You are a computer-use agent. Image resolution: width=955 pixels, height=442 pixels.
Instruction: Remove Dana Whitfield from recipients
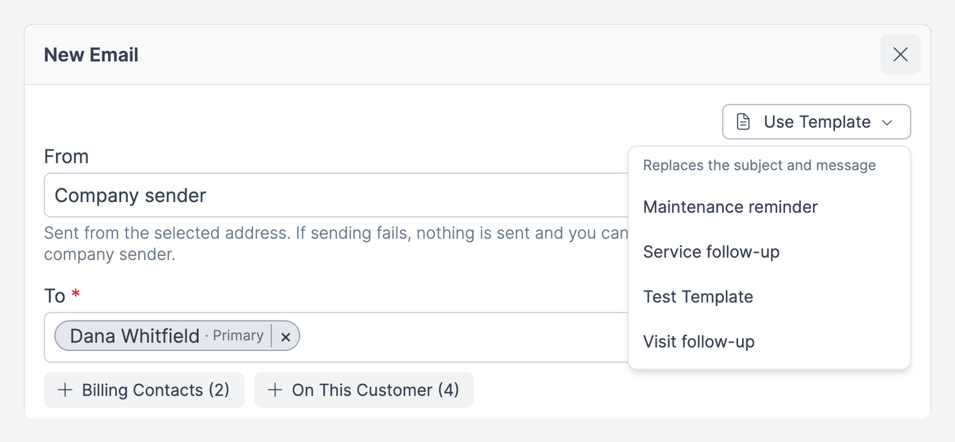click(286, 336)
